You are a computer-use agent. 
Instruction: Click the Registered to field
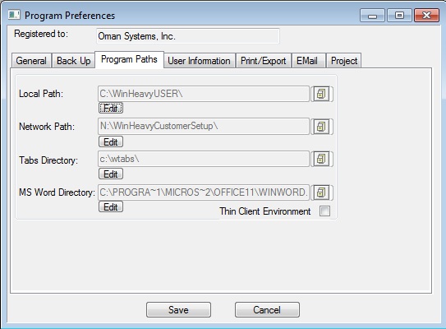(188, 36)
